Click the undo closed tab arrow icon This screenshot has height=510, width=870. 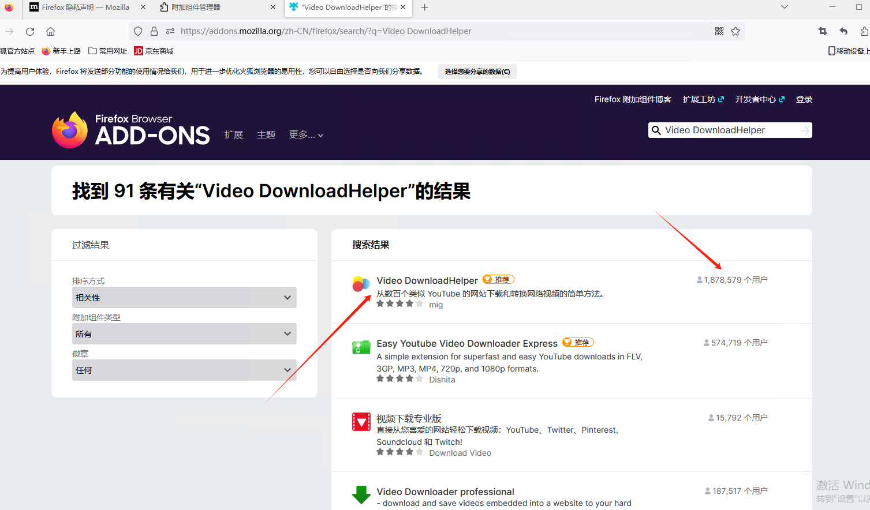coord(843,31)
